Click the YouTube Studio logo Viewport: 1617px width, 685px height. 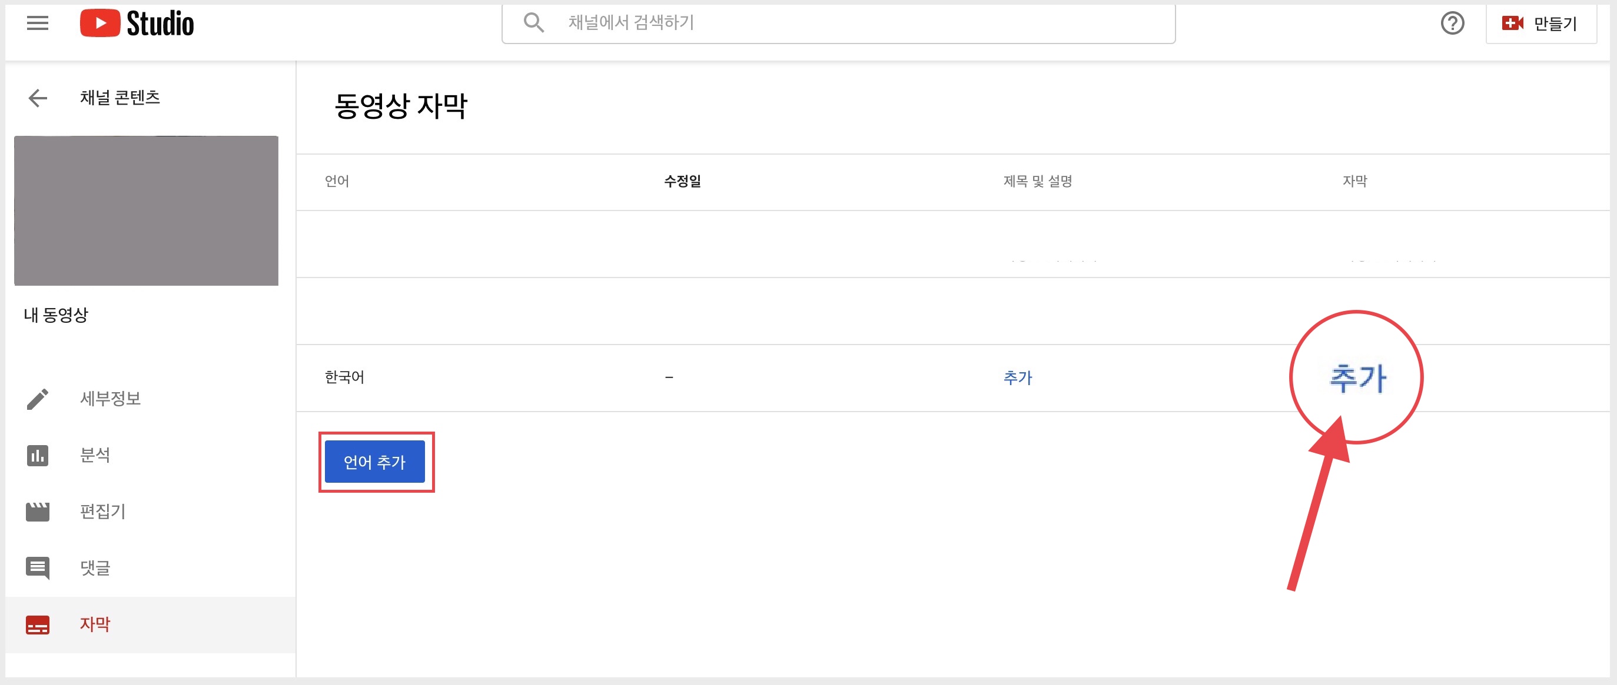point(137,23)
